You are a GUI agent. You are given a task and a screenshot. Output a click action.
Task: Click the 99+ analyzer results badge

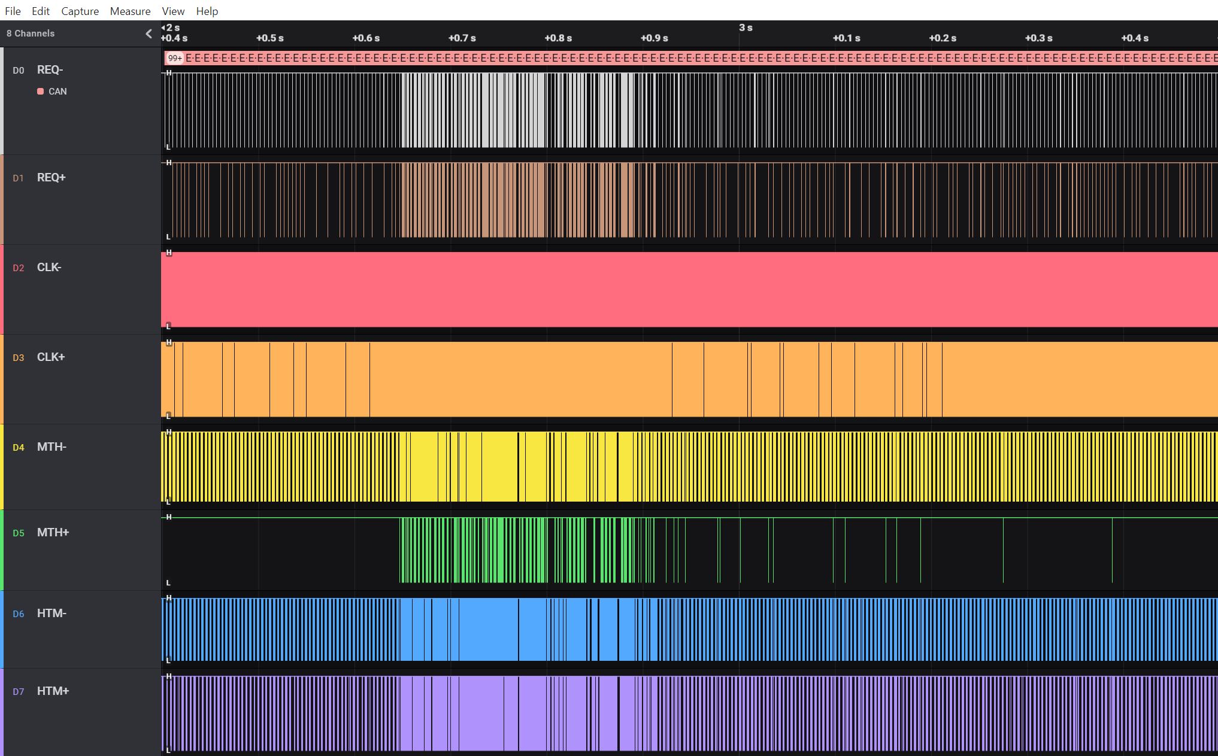pos(175,58)
